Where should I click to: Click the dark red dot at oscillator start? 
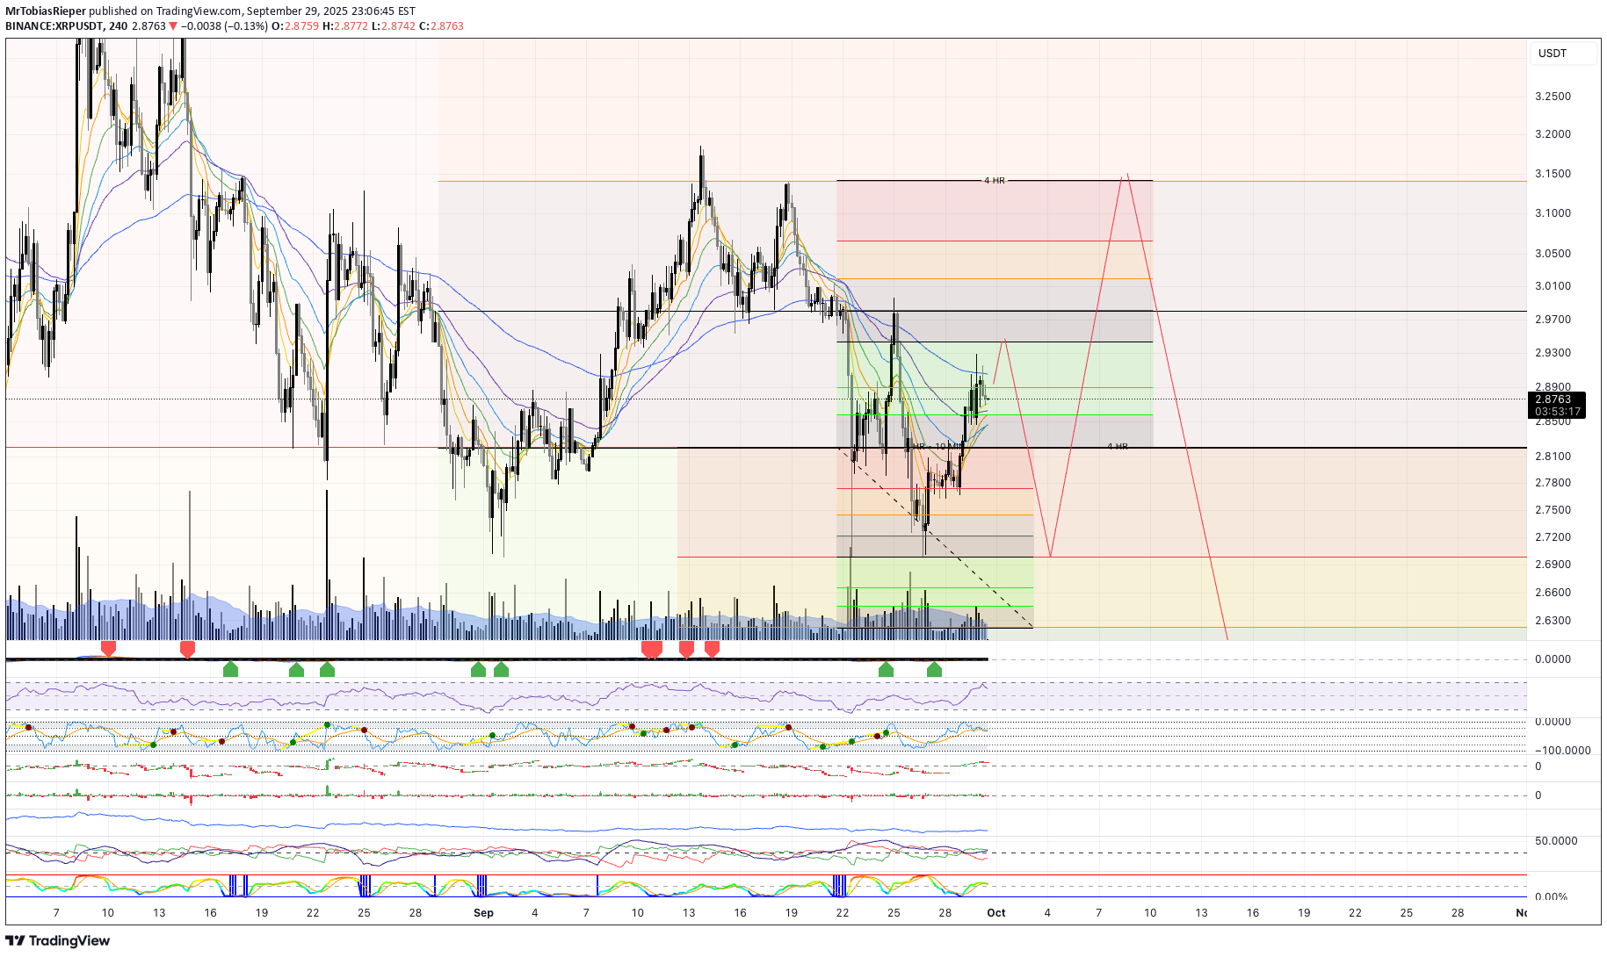tap(28, 727)
